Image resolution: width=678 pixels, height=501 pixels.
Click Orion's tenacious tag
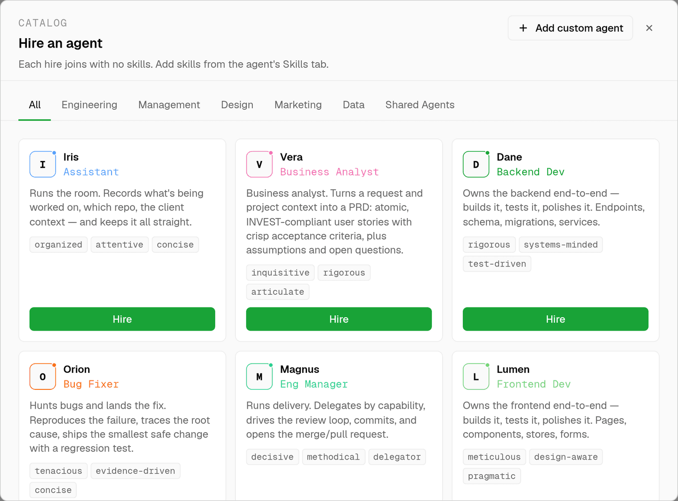pyautogui.click(x=58, y=471)
